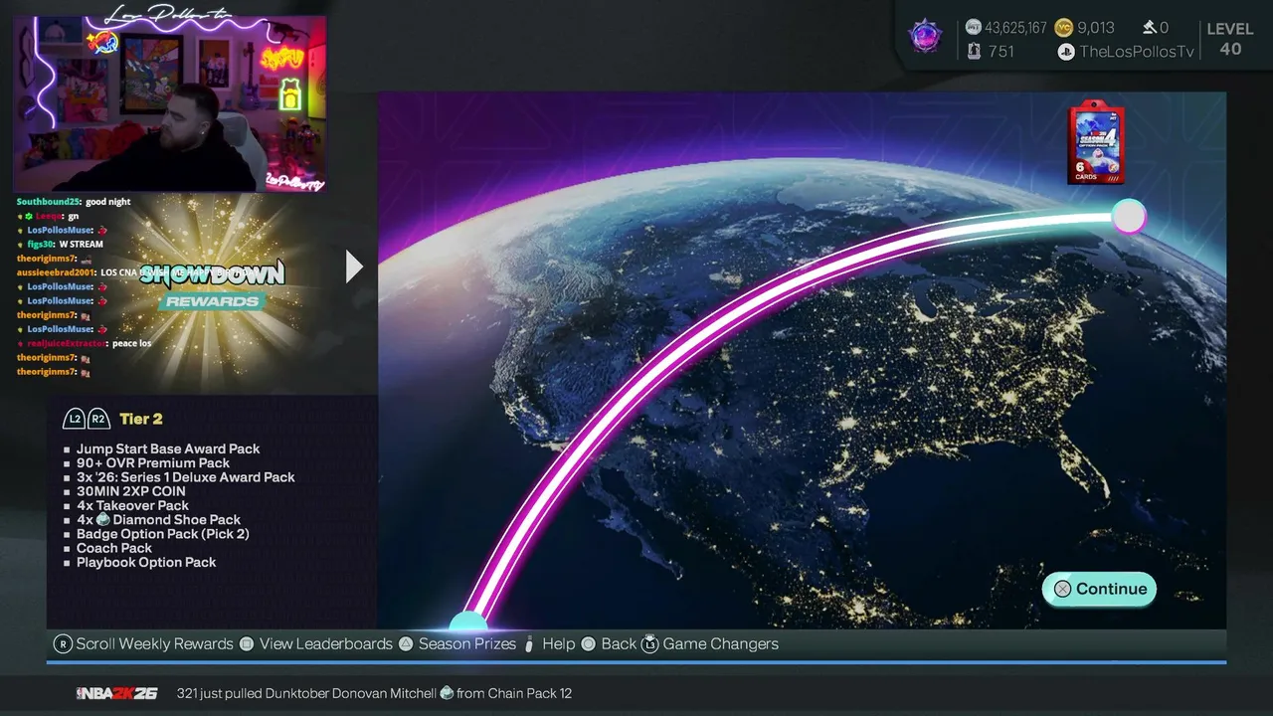The width and height of the screenshot is (1273, 716).
Task: Select the teal start node on the arc
Action: point(468,623)
